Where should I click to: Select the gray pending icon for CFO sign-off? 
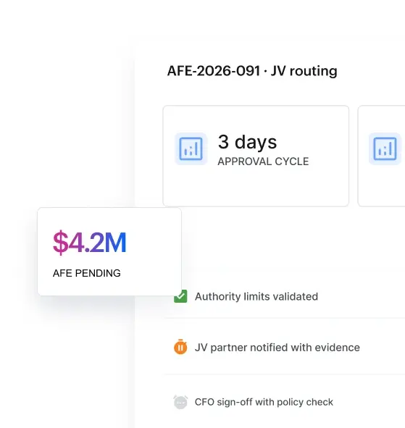(x=180, y=402)
